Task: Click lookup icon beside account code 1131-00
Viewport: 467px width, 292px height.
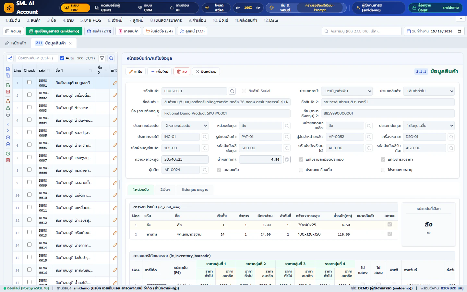Action: (205, 148)
